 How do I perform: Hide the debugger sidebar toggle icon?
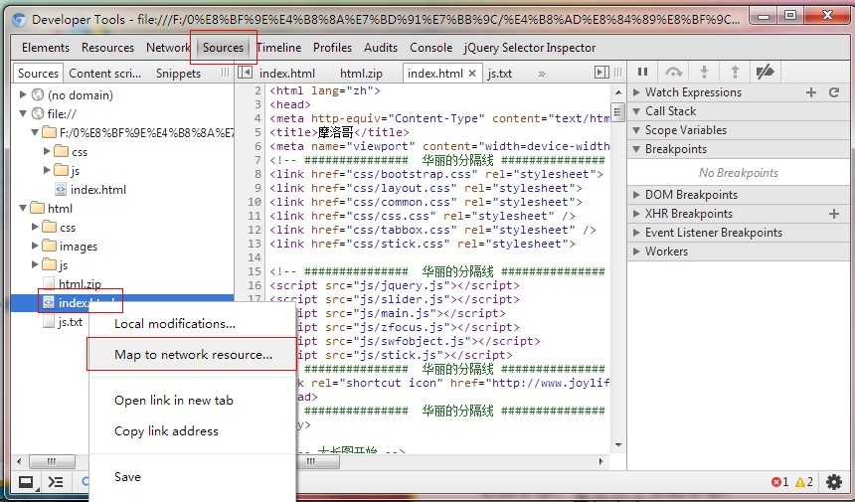(x=601, y=73)
